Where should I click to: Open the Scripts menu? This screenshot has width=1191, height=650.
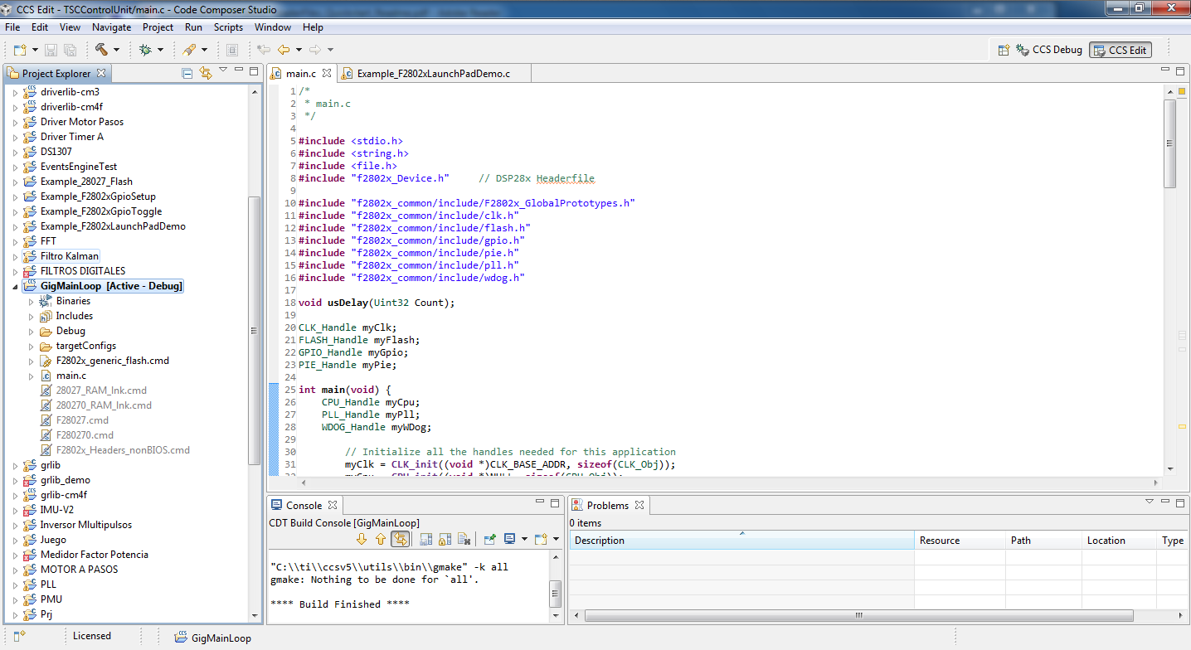[x=228, y=27]
